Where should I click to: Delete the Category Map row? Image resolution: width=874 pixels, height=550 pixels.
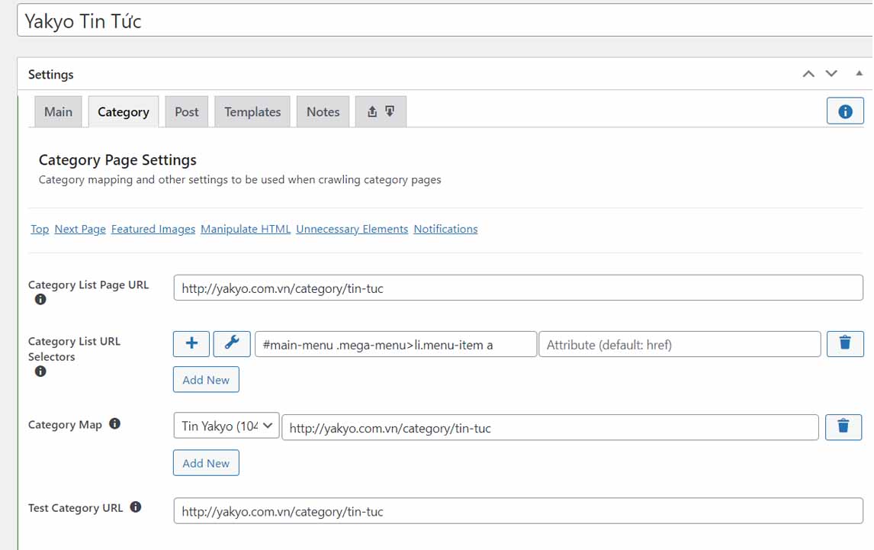(x=843, y=427)
